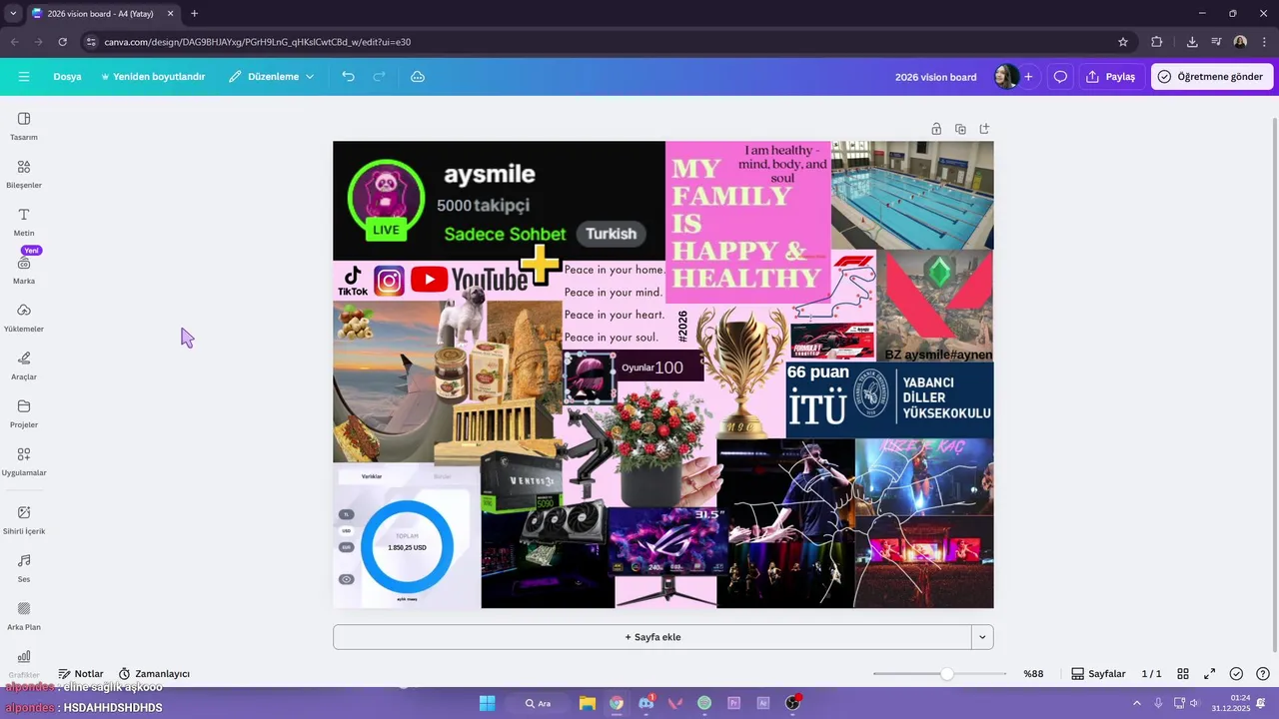Lock the page with padlock icon

coord(936,129)
